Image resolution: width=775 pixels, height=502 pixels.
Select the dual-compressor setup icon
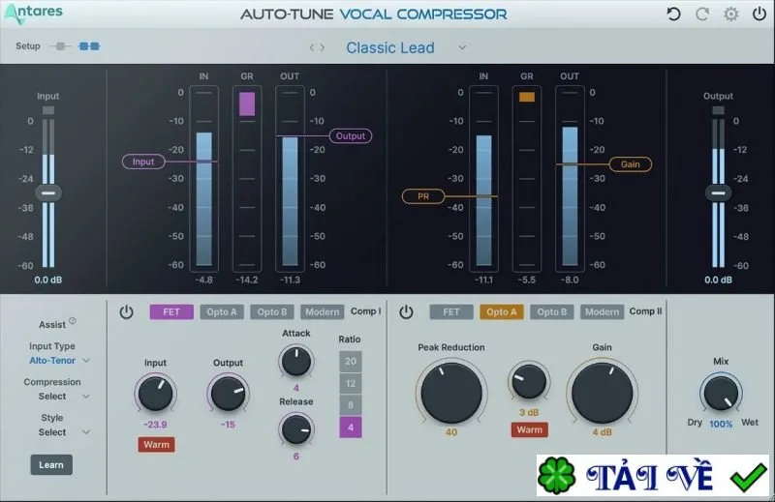[x=89, y=46]
